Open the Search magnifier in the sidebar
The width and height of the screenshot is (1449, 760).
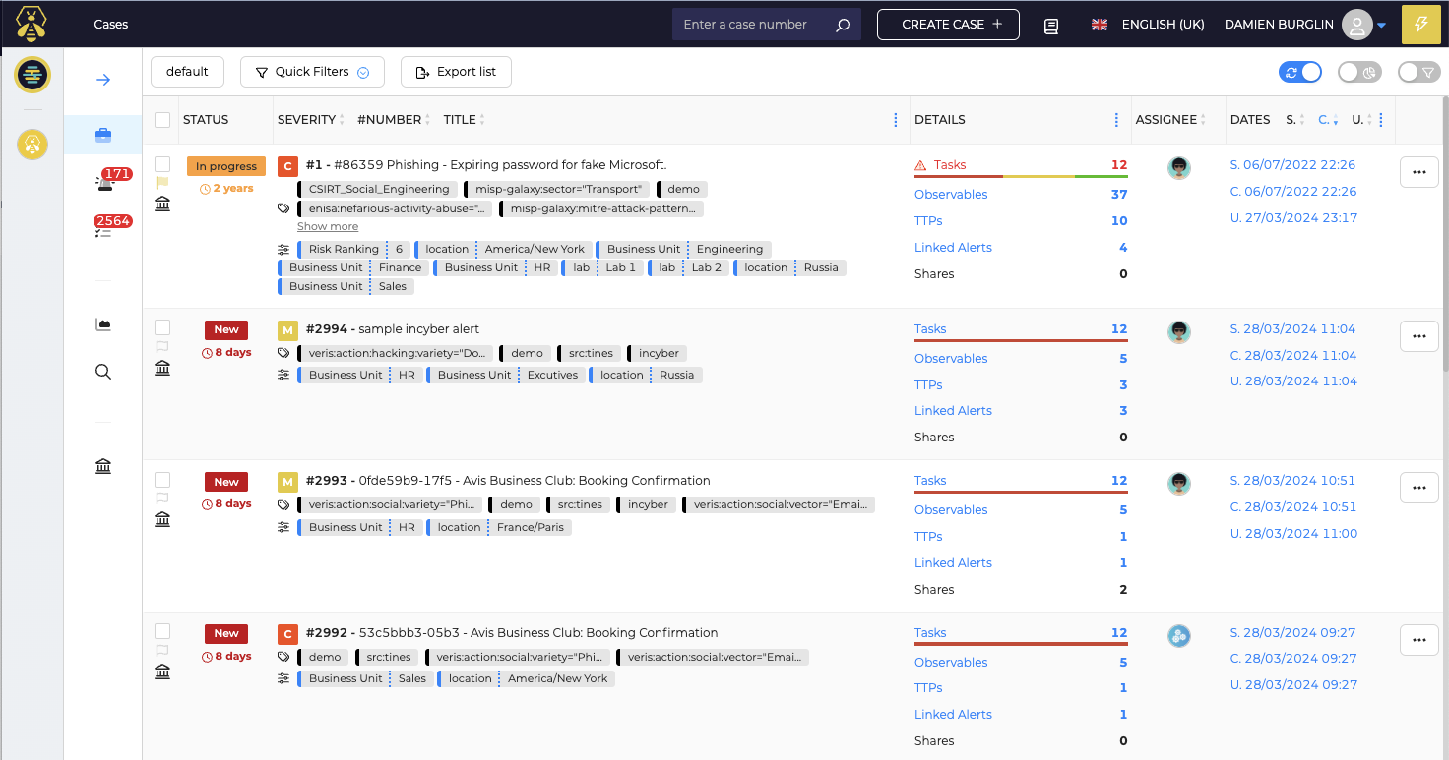click(102, 371)
